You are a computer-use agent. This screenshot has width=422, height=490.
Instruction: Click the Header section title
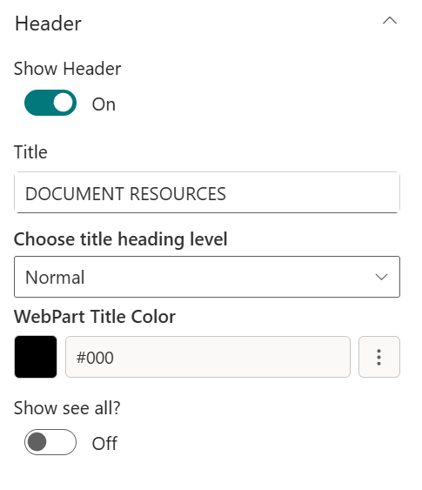(x=48, y=23)
